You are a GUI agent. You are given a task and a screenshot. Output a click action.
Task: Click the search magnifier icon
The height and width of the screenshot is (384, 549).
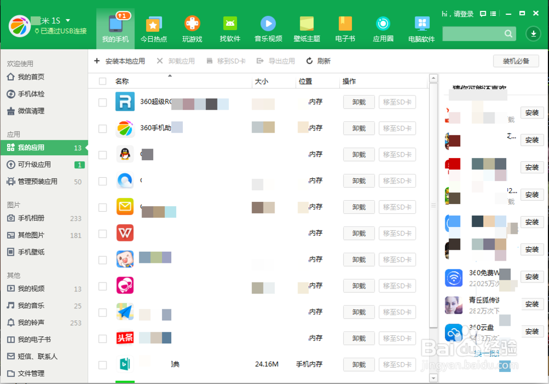(x=508, y=33)
